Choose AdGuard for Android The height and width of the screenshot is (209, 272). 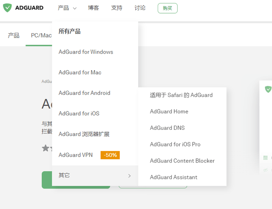tap(85, 93)
